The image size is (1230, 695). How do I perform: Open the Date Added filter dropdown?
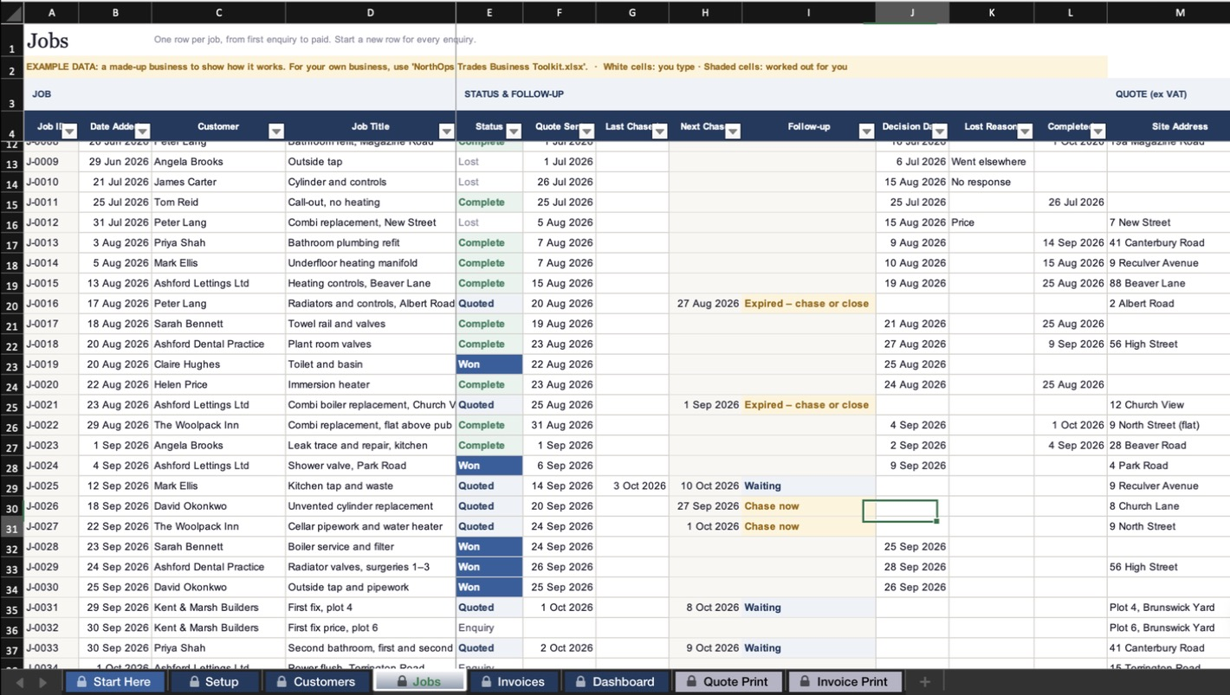[143, 132]
